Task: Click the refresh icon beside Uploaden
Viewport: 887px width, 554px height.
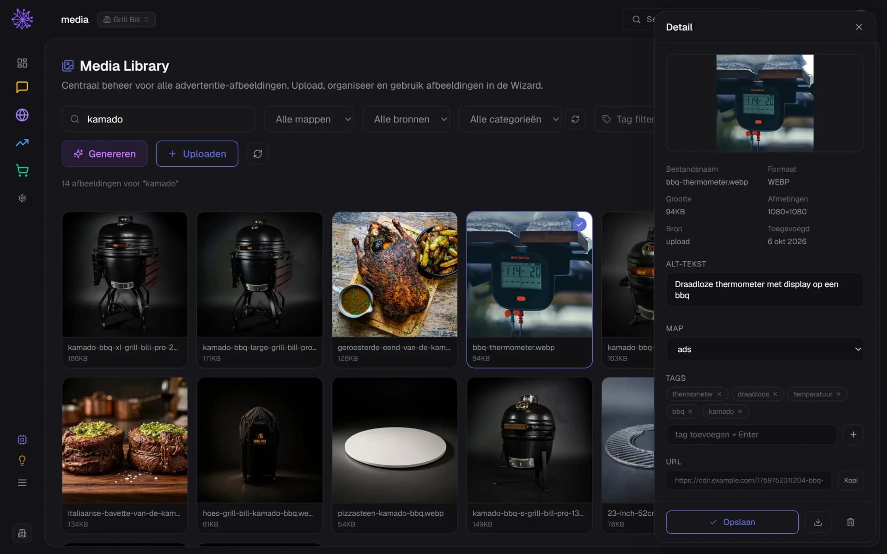Action: pos(258,154)
